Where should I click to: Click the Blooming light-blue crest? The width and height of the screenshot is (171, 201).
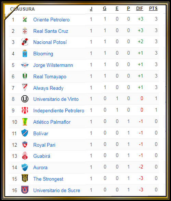(25, 53)
